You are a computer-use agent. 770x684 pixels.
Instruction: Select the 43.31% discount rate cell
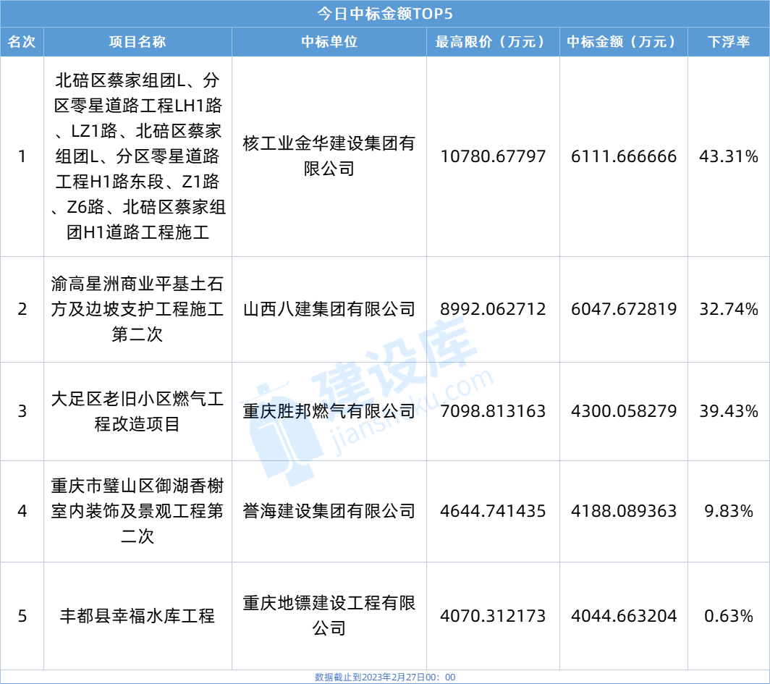[729, 156]
